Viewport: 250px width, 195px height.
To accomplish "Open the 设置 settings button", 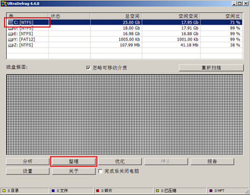I will 28,171.
